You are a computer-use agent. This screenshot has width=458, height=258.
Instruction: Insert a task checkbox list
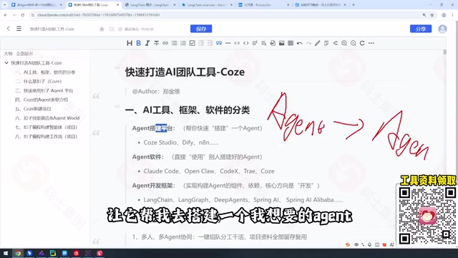pyautogui.click(x=193, y=43)
